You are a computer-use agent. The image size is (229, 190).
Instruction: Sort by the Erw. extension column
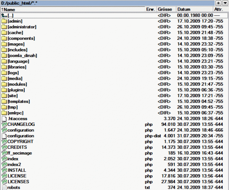(x=151, y=9)
